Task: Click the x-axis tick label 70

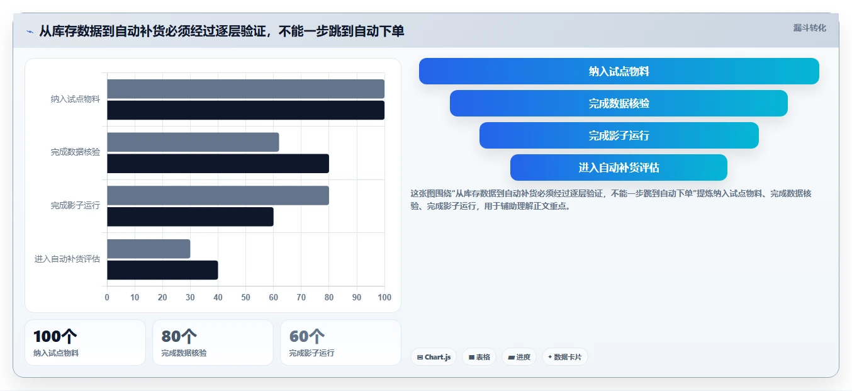Action: [x=301, y=297]
